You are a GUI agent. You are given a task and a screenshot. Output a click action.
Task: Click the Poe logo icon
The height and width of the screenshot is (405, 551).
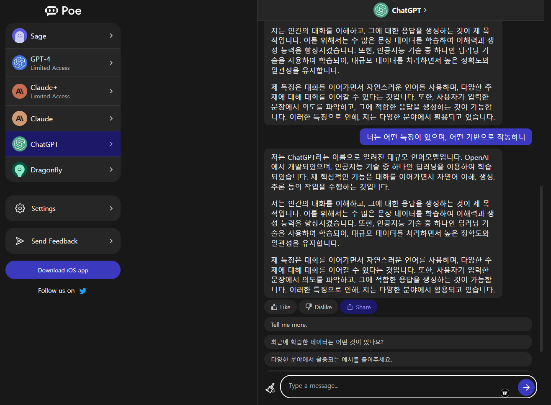(51, 11)
